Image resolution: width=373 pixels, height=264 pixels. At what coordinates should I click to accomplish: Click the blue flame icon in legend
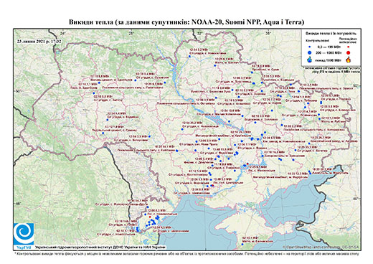coord(310,60)
